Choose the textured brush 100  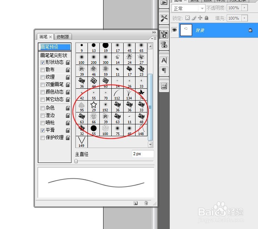(105, 130)
